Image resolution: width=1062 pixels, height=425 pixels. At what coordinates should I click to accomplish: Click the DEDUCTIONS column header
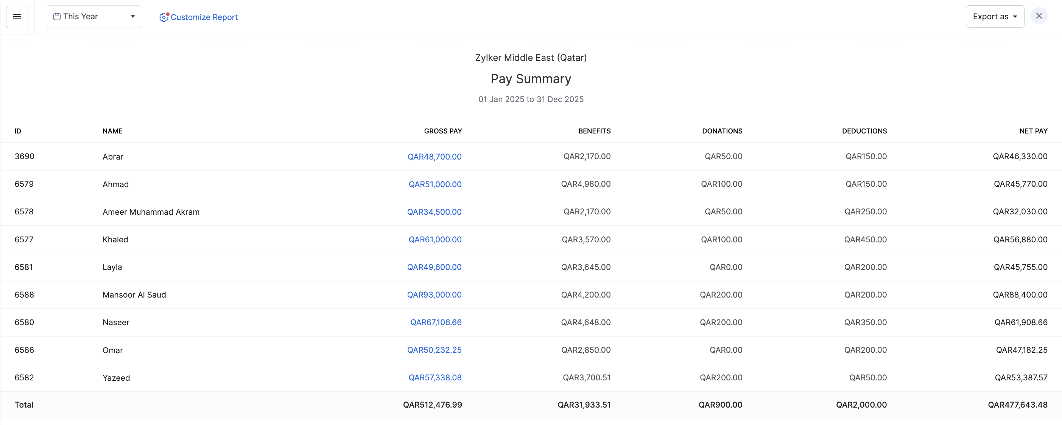[x=864, y=131]
